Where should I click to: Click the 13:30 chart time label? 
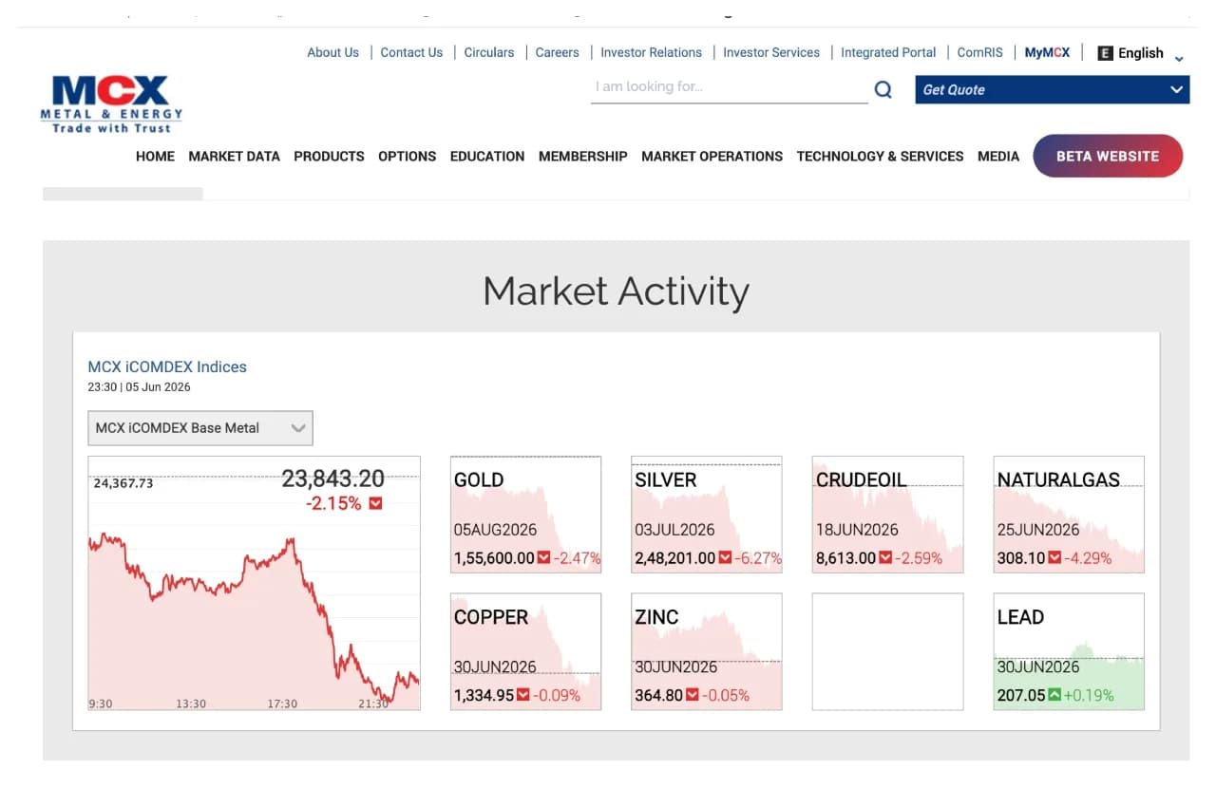tap(191, 704)
